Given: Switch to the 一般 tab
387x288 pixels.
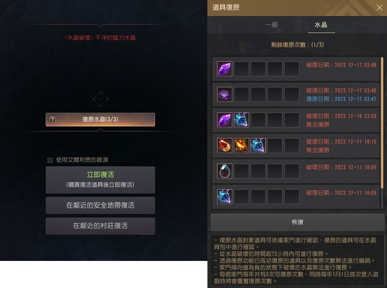Looking at the screenshot, I should pos(272,25).
